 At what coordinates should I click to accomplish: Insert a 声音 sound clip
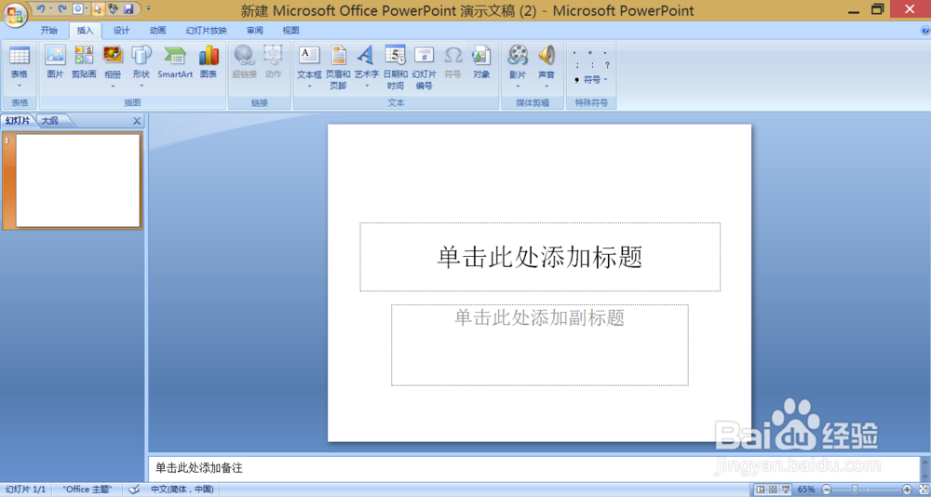pos(546,62)
